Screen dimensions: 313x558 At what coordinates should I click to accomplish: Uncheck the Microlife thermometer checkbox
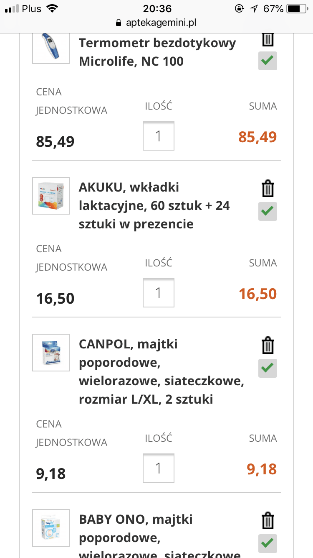268,61
